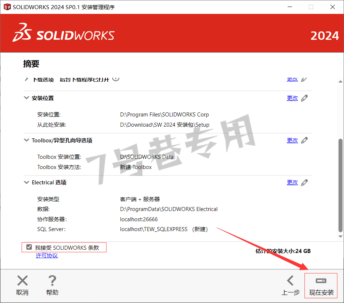Click the pencil icon beside 安装位置 更改
Image resolution: width=344 pixels, height=303 pixels.
304,98
